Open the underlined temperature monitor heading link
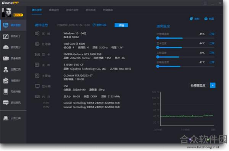229x151 pixels. [163, 26]
